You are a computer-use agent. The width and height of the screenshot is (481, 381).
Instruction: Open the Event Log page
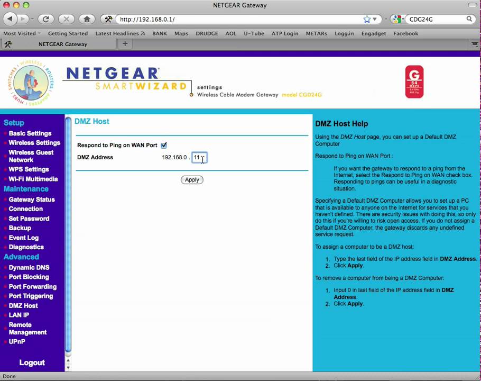[24, 238]
